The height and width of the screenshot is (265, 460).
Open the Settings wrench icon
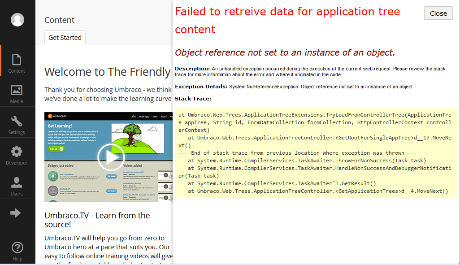pos(17,121)
